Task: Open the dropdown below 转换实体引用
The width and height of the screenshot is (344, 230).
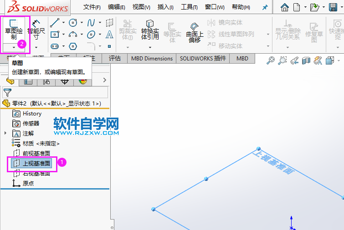Action: [x=150, y=47]
